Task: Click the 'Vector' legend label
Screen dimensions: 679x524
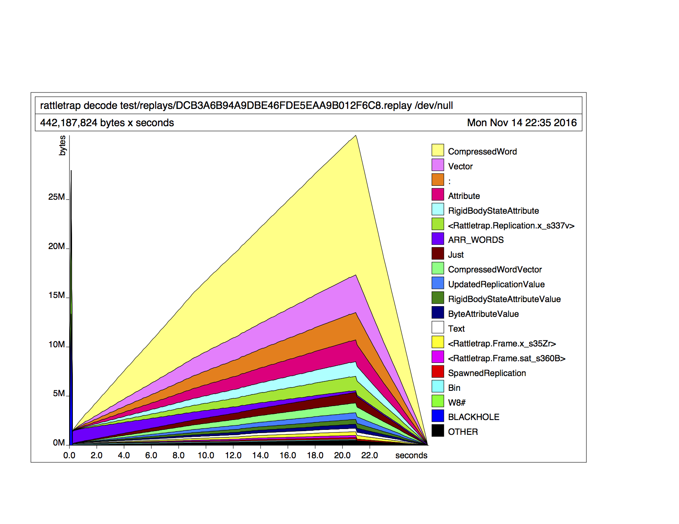Action: pos(460,166)
